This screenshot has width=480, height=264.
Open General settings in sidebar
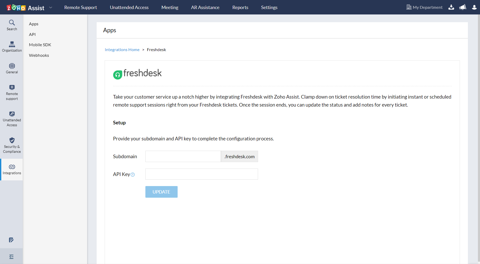coord(12,68)
